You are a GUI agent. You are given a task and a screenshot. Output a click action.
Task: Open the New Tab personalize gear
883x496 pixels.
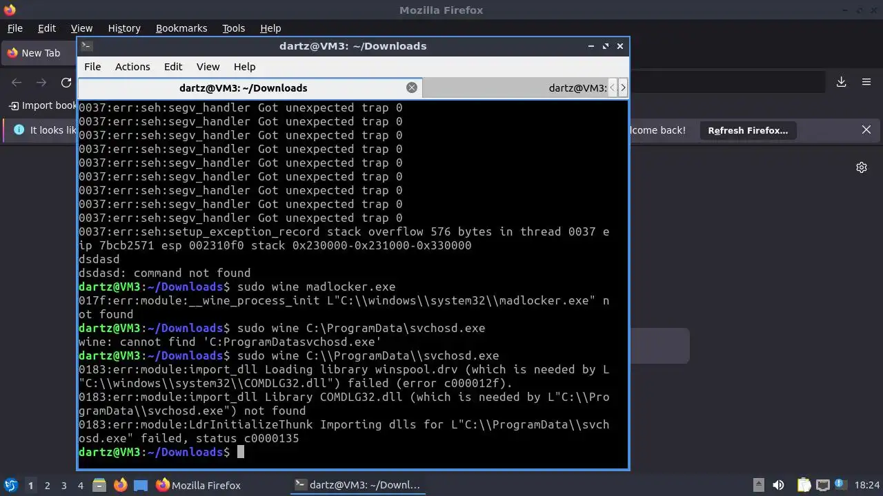coord(862,167)
